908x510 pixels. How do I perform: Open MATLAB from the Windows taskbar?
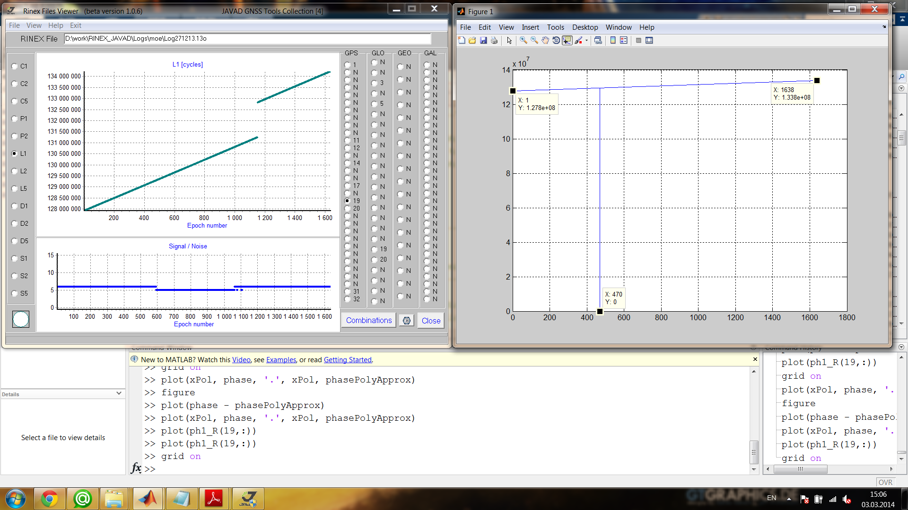click(x=148, y=499)
